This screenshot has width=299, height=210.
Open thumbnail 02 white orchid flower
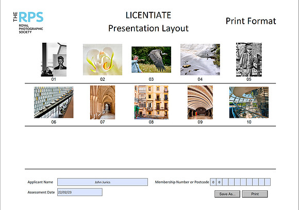[x=103, y=60]
